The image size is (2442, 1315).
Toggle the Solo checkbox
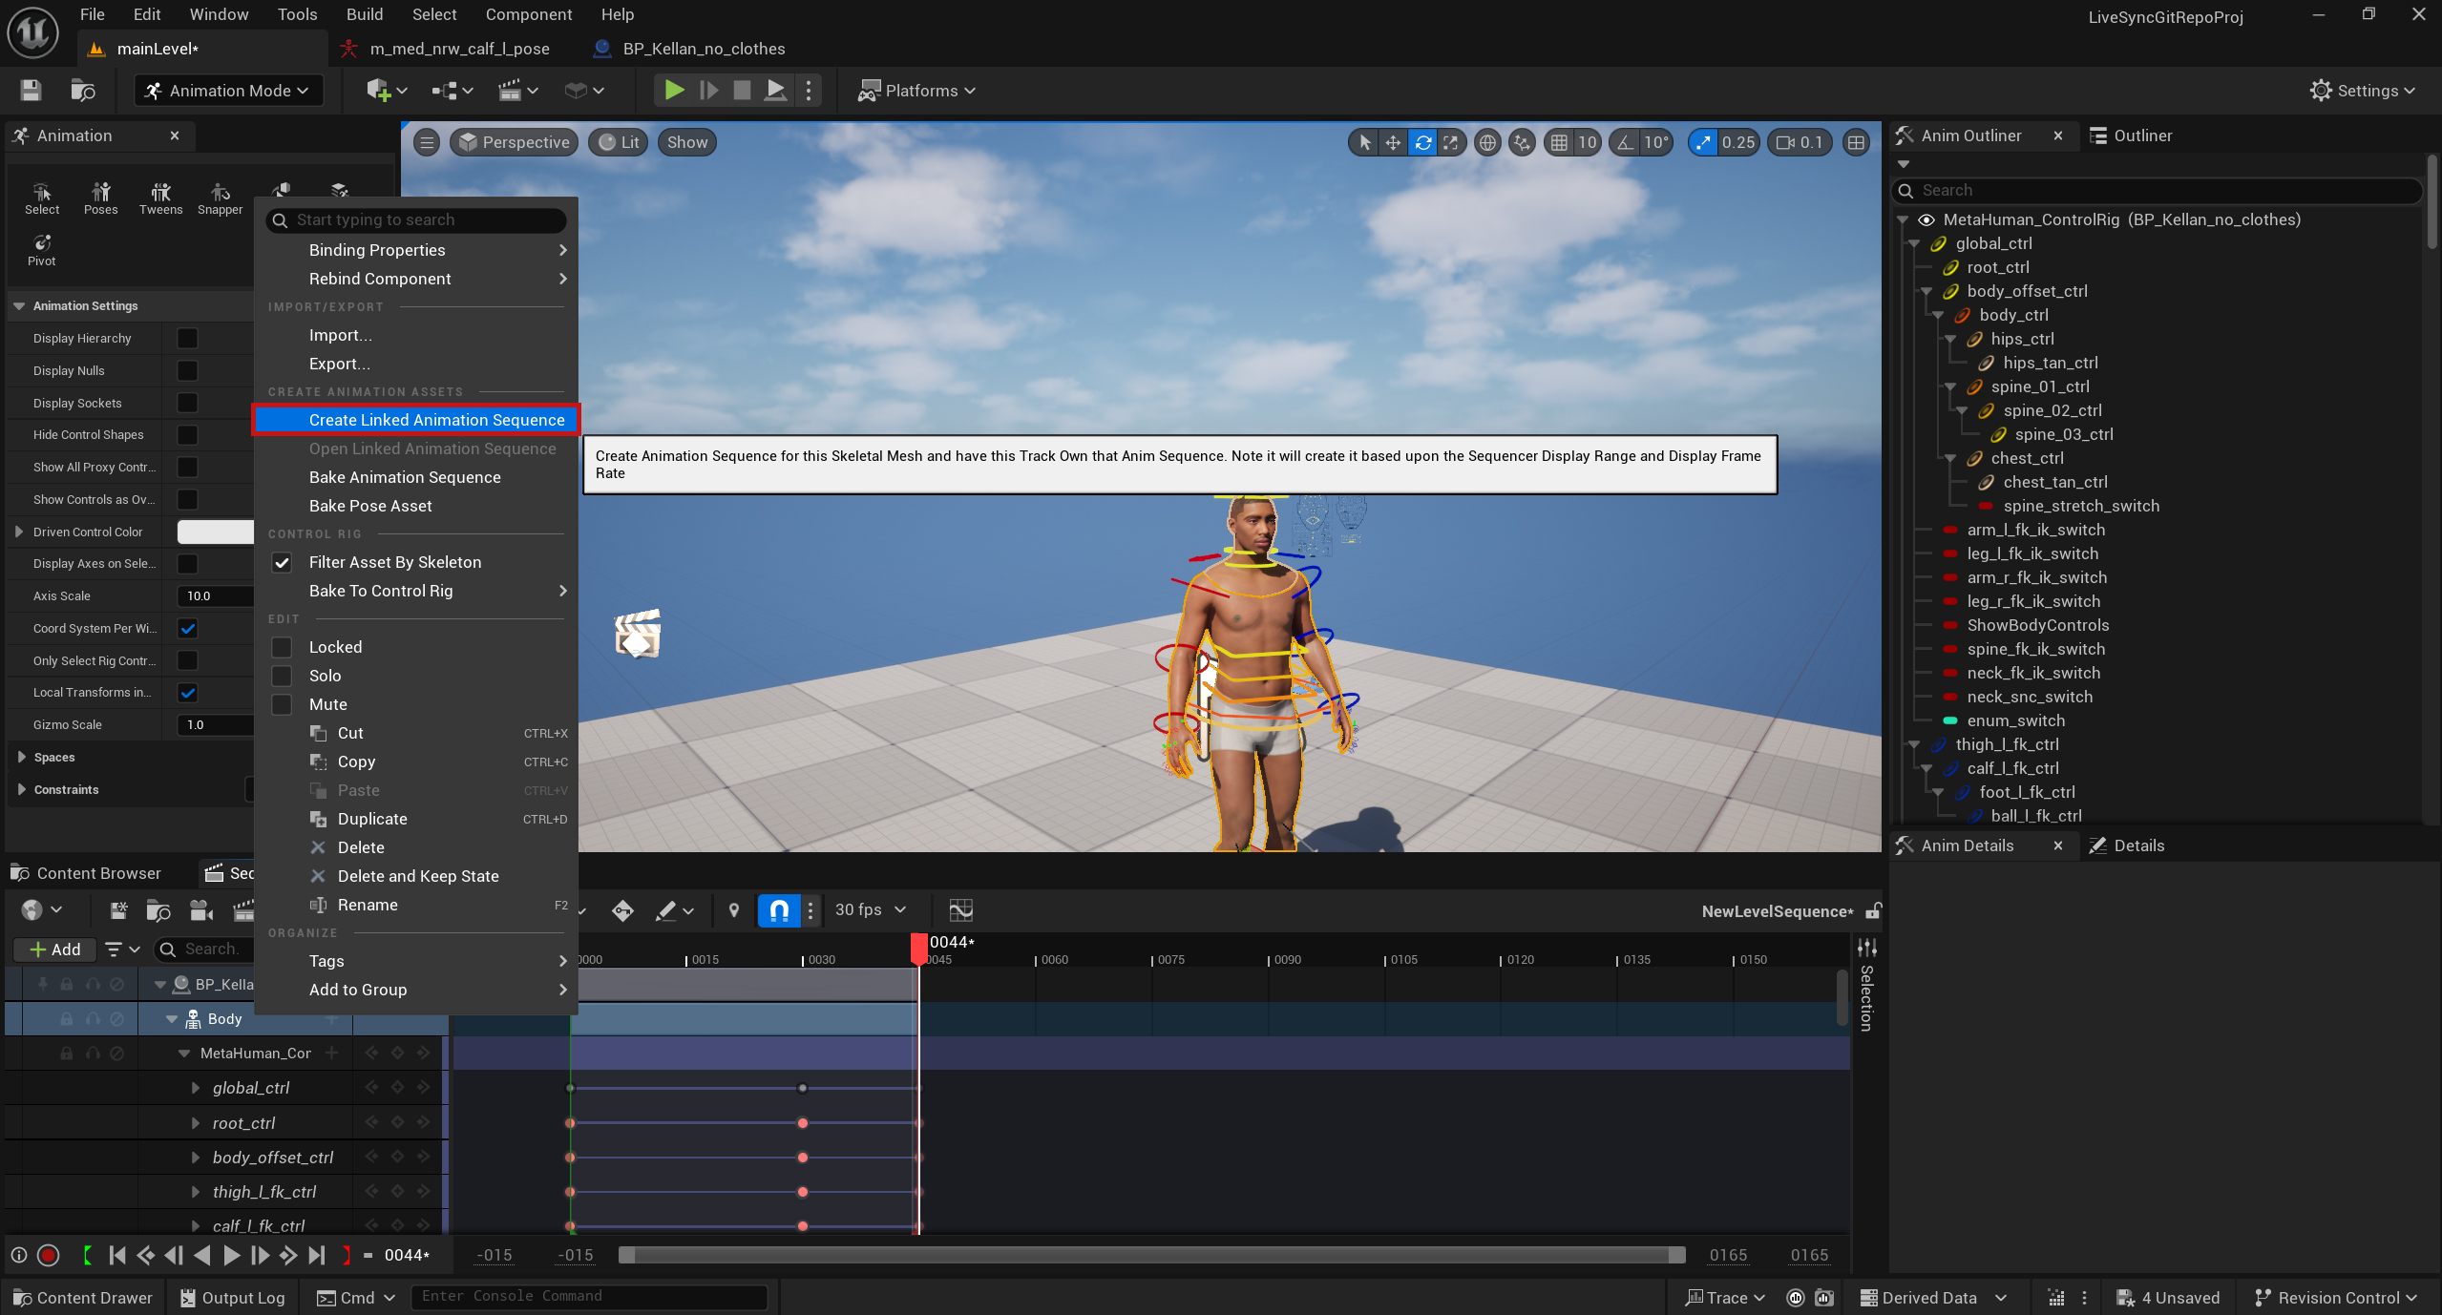coord(282,676)
